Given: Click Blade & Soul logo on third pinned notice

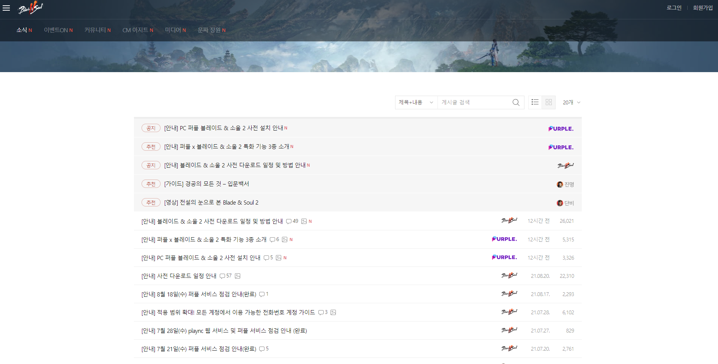Looking at the screenshot, I should coord(565,165).
